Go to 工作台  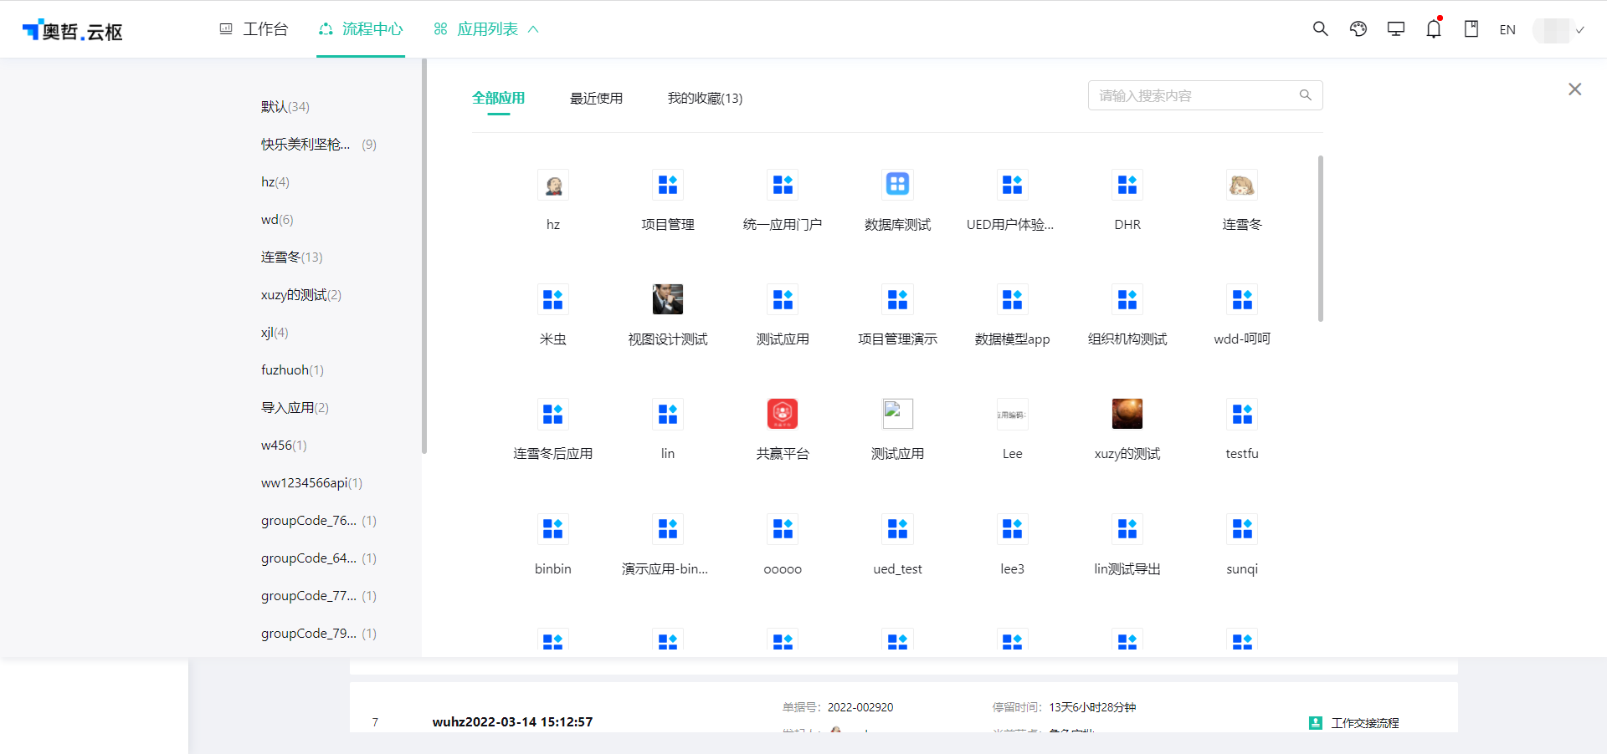pyautogui.click(x=254, y=29)
